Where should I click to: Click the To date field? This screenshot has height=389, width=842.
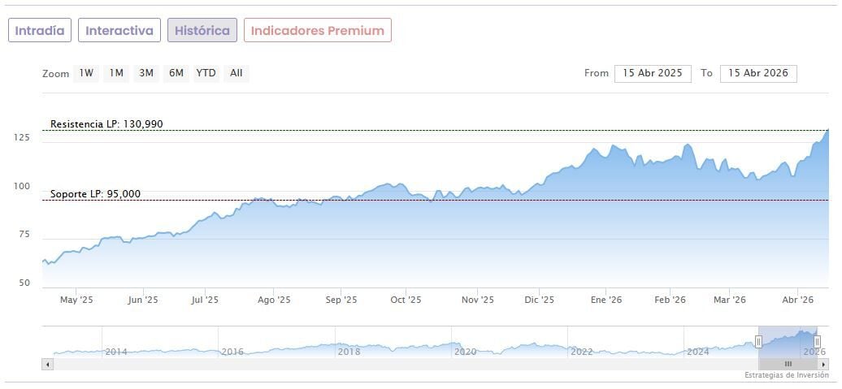point(758,73)
